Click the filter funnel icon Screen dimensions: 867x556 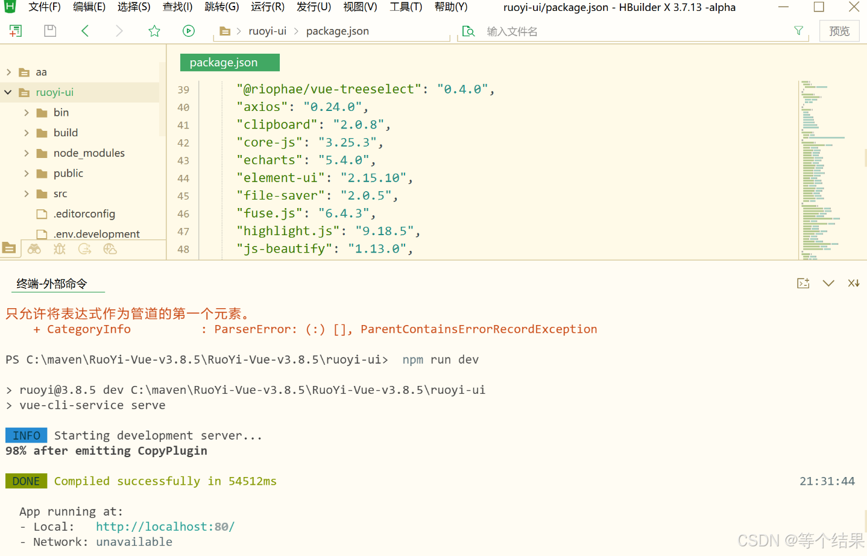tap(799, 31)
